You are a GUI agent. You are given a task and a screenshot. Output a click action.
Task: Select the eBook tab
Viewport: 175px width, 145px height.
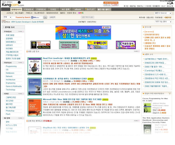78,9
